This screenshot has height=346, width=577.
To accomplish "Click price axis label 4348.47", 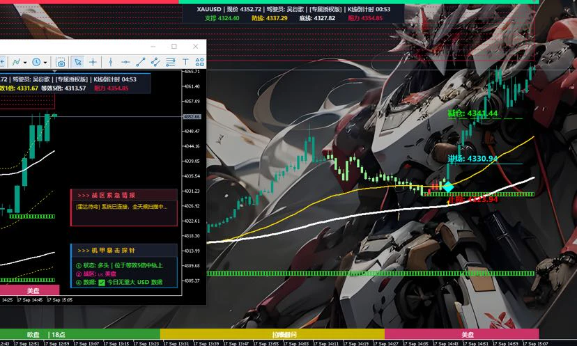I will click(192, 132).
